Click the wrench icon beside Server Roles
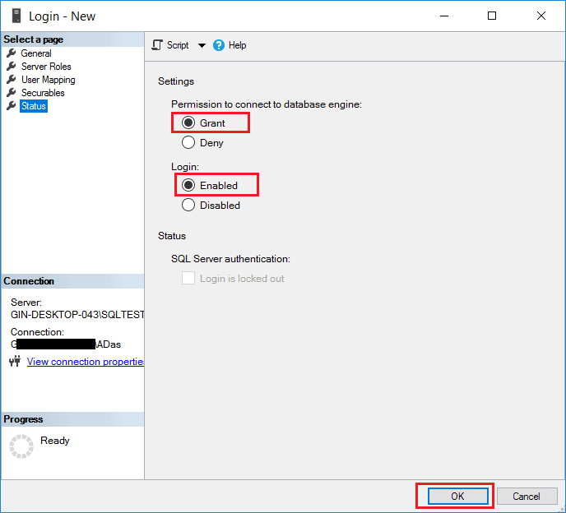The width and height of the screenshot is (566, 513). tap(12, 67)
